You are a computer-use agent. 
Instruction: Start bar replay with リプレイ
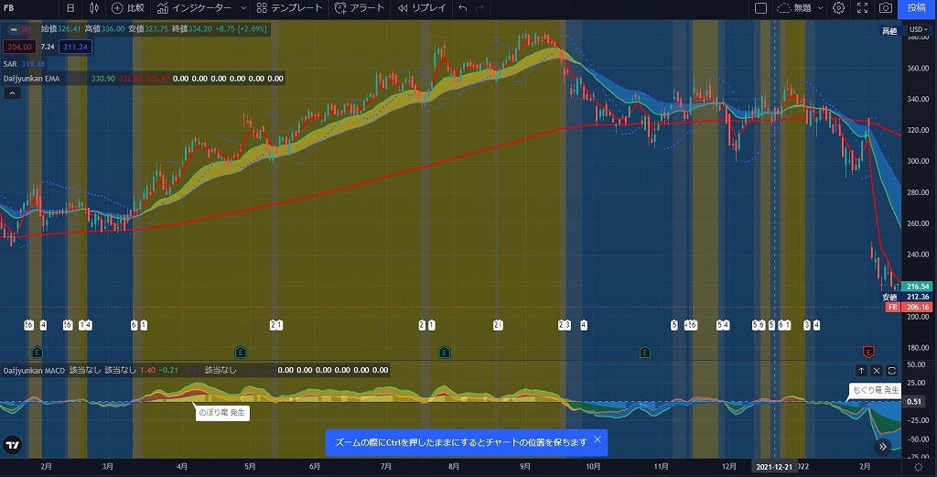[422, 7]
